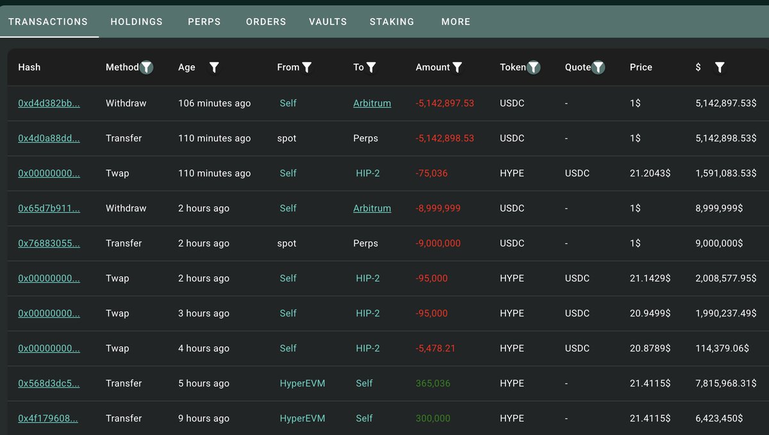
Task: Open the Twap hash from 110 minutes ago
Action: coord(49,173)
